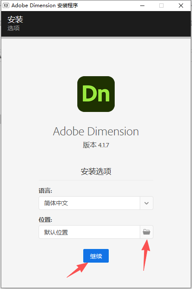Click the 选项 header subtitle
The height and width of the screenshot is (289, 192).
[14, 28]
